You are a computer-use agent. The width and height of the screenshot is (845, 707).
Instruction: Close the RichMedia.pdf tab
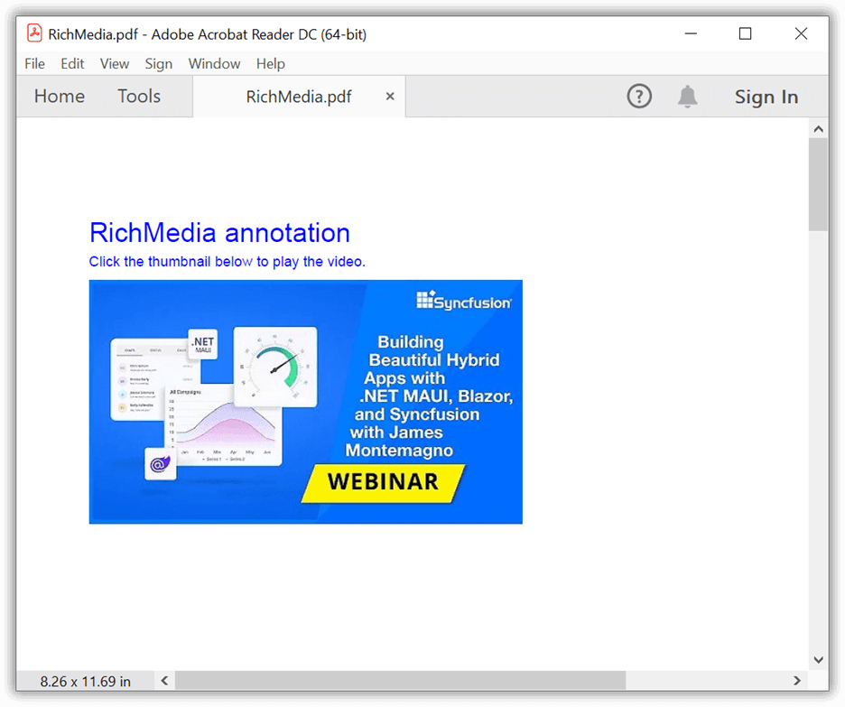tap(390, 97)
